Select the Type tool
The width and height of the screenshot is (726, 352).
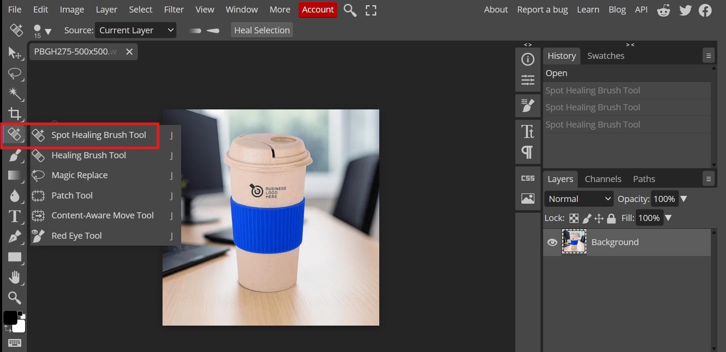tap(15, 216)
